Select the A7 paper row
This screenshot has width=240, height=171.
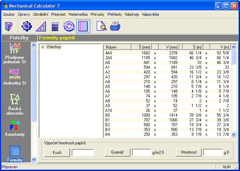click(x=167, y=96)
